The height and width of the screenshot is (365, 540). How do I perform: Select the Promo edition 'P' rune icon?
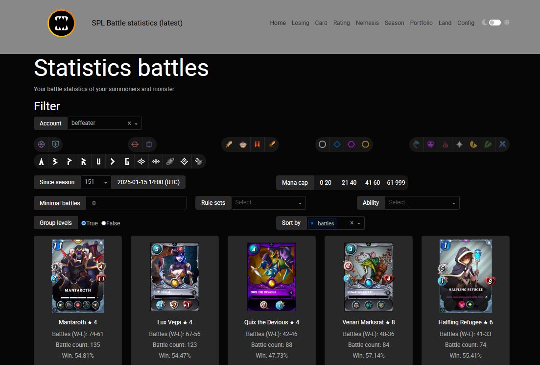coord(70,161)
